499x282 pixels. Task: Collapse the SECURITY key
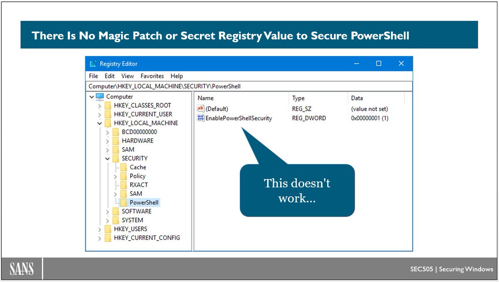coord(107,158)
